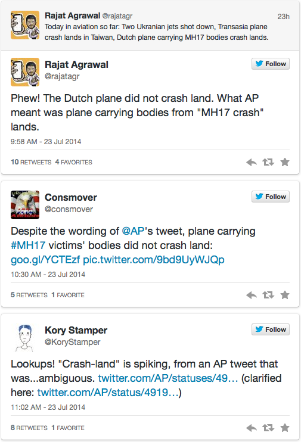Open the #MH17 hashtag

[28, 245]
